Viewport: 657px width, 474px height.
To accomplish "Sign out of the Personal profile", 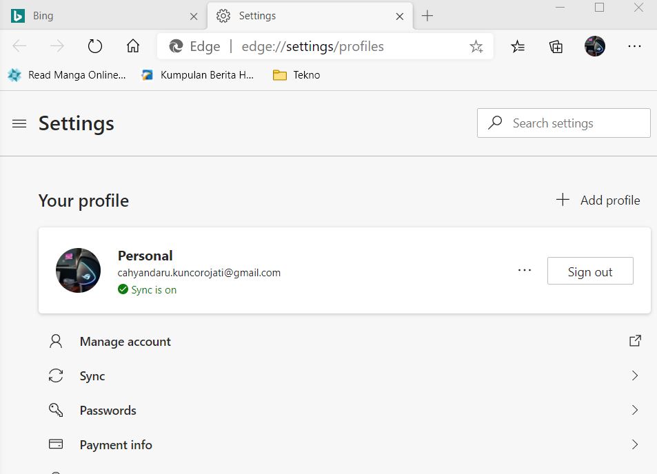I will click(x=589, y=271).
